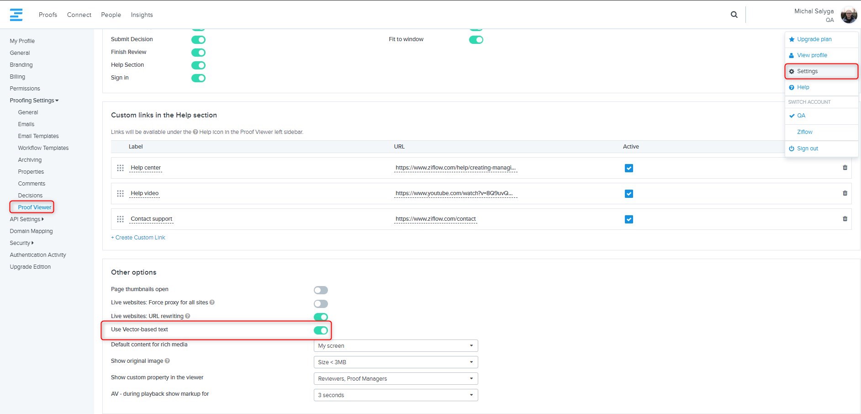Click the Ziflow logo icon
Image resolution: width=861 pixels, height=414 pixels.
[16, 15]
